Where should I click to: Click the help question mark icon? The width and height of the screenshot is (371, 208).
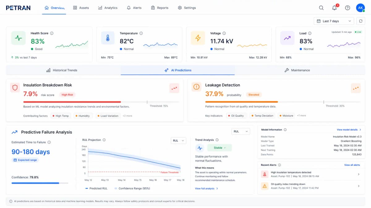347,8
